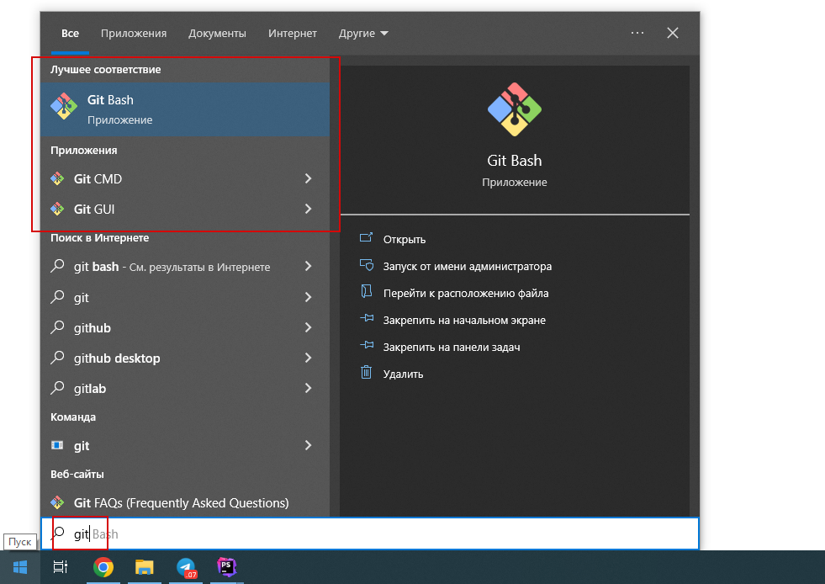Open PhpStorm from the taskbar
The width and height of the screenshot is (825, 584).
click(x=227, y=567)
